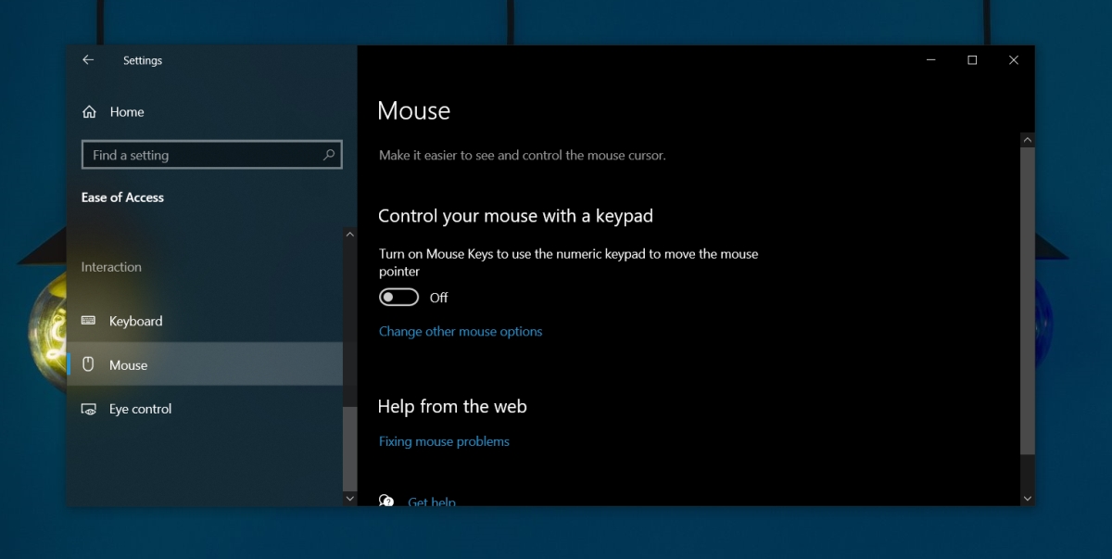Click the Keyboard icon in the sidebar
The image size is (1112, 559).
[89, 321]
